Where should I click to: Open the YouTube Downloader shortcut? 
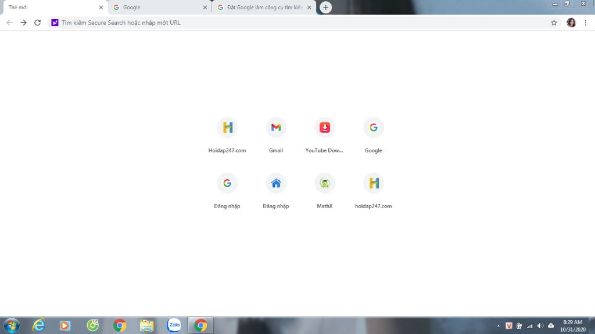point(324,135)
